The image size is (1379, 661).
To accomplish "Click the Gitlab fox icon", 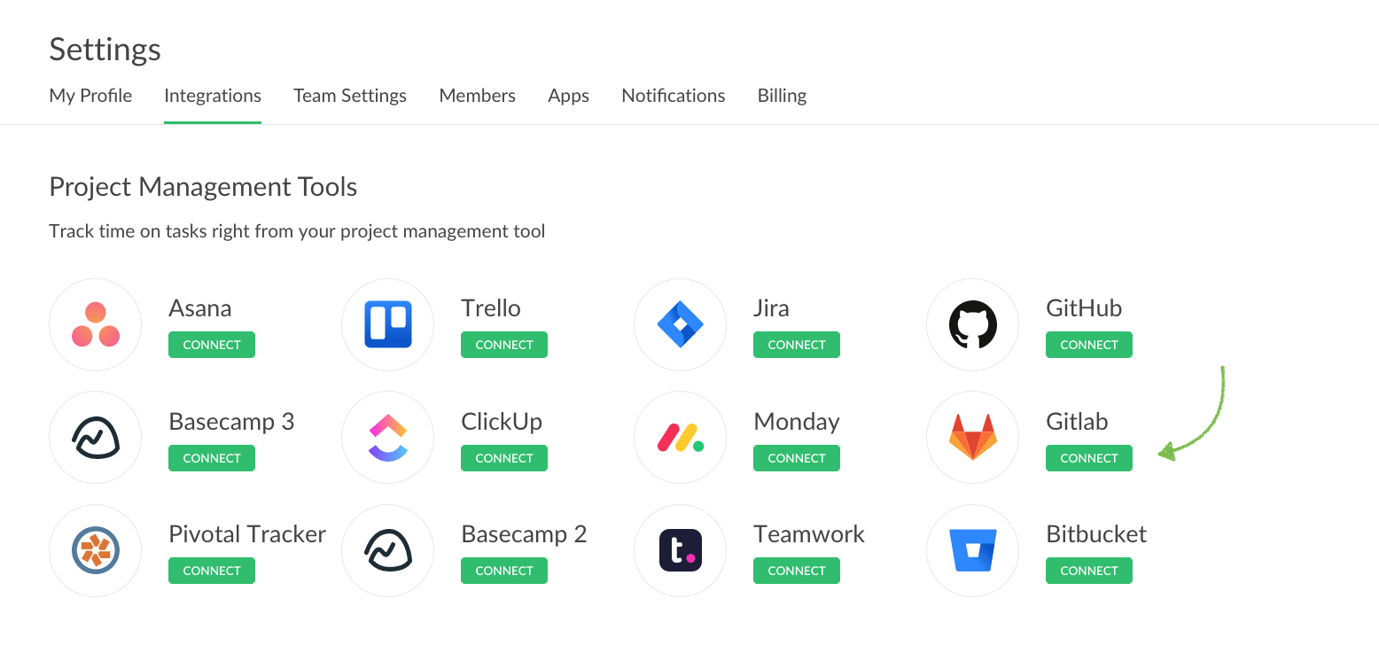I will 972,438.
